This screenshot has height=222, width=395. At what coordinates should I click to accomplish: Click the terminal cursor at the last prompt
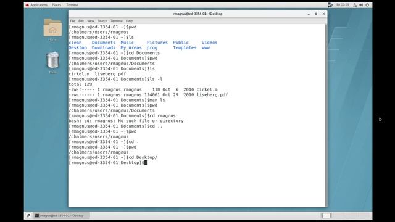tap(146, 163)
